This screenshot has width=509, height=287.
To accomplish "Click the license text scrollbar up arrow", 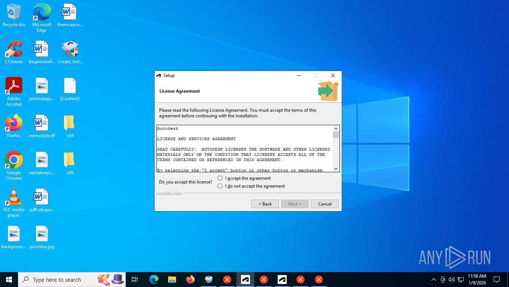I will coord(336,128).
